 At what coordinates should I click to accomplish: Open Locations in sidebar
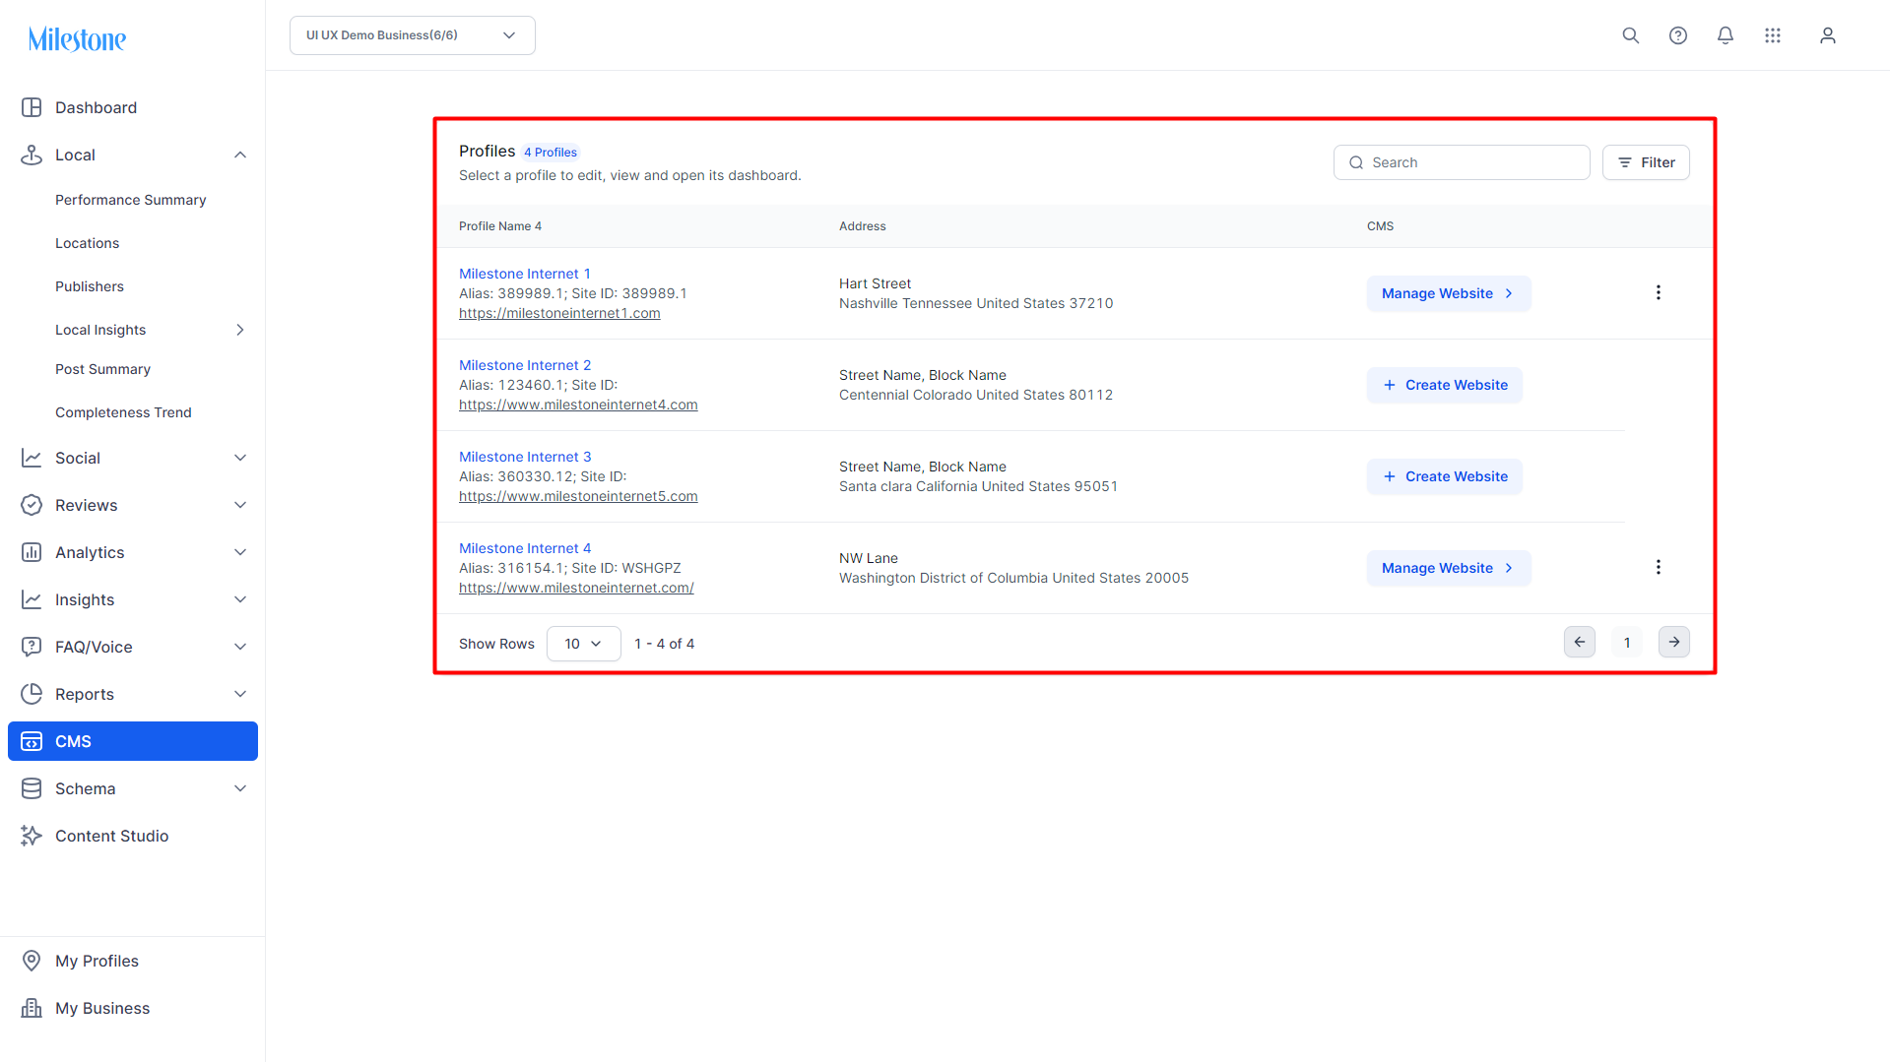coord(87,243)
